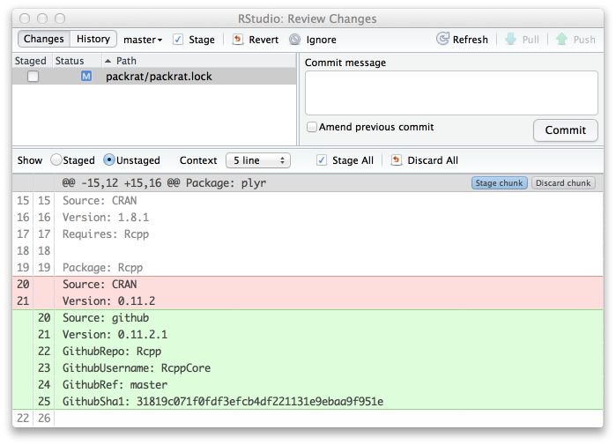Image resolution: width=616 pixels, height=445 pixels.
Task: Click inside the Commit message field
Action: coord(450,93)
